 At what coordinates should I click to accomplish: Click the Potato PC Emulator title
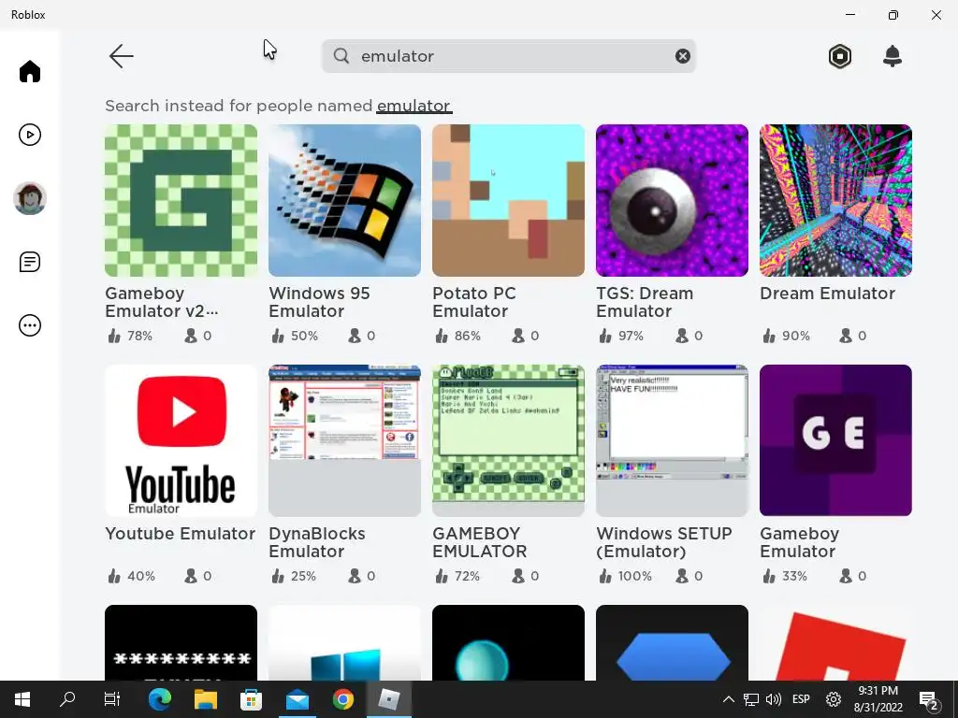474,302
